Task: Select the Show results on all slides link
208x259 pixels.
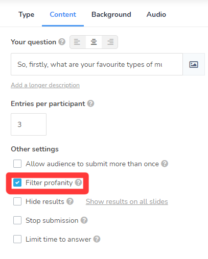Action: pyautogui.click(x=127, y=201)
